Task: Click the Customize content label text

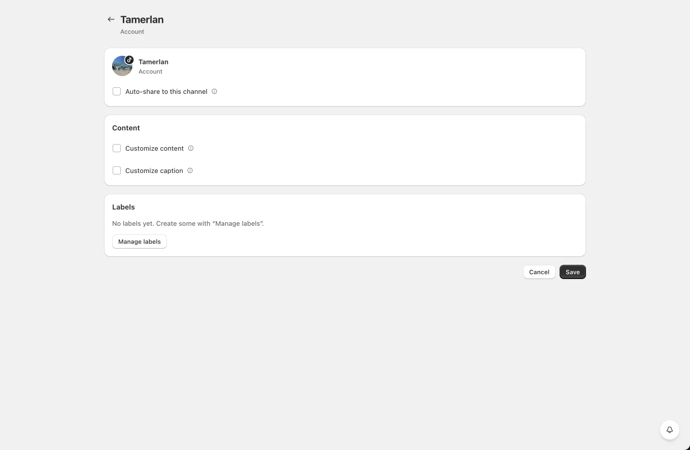Action: point(154,148)
